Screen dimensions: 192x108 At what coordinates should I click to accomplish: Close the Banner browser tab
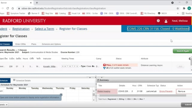[x=31, y=3]
